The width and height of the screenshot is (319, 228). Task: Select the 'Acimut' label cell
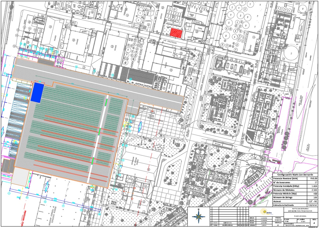pyautogui.click(x=290, y=201)
